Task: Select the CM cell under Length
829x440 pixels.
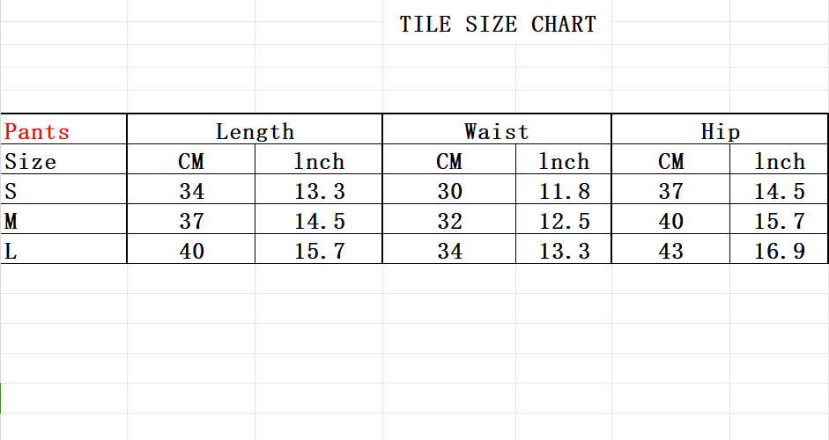Action: (x=191, y=159)
